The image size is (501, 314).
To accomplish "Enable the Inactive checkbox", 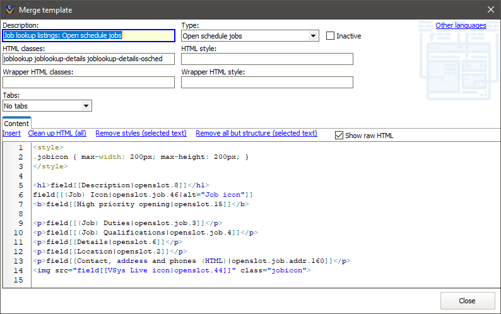I will pos(330,36).
